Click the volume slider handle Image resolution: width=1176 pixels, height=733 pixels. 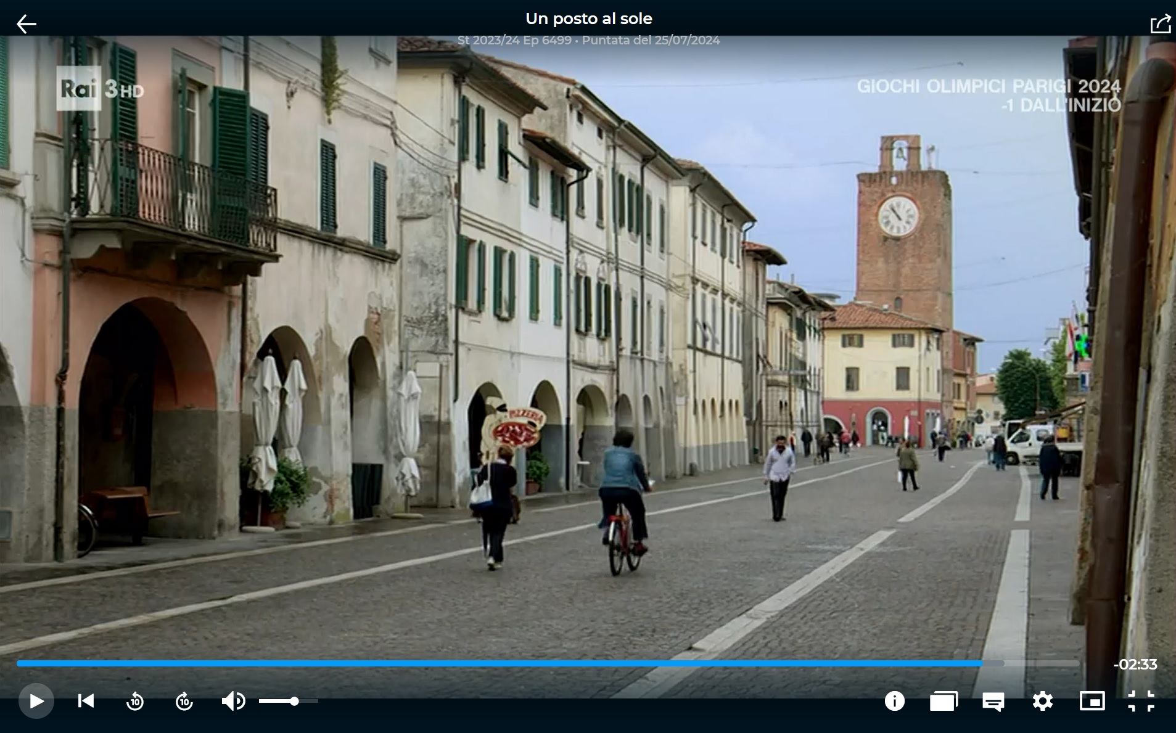(x=295, y=701)
